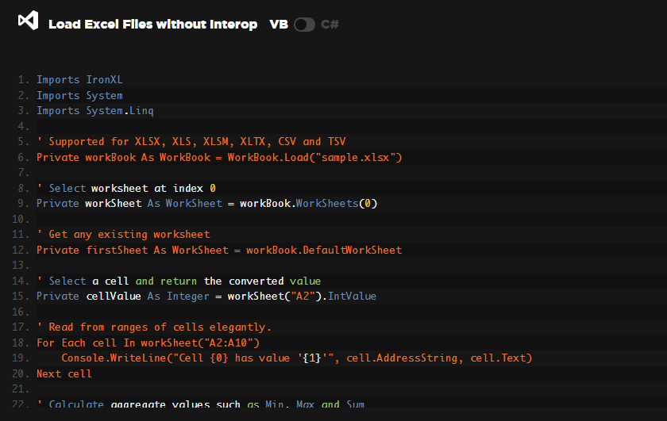Toggle the VB / C# language switch
Screen dimensions: 667x421
(x=304, y=25)
